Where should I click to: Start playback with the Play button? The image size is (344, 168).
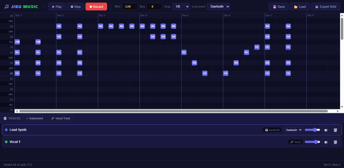tap(57, 7)
